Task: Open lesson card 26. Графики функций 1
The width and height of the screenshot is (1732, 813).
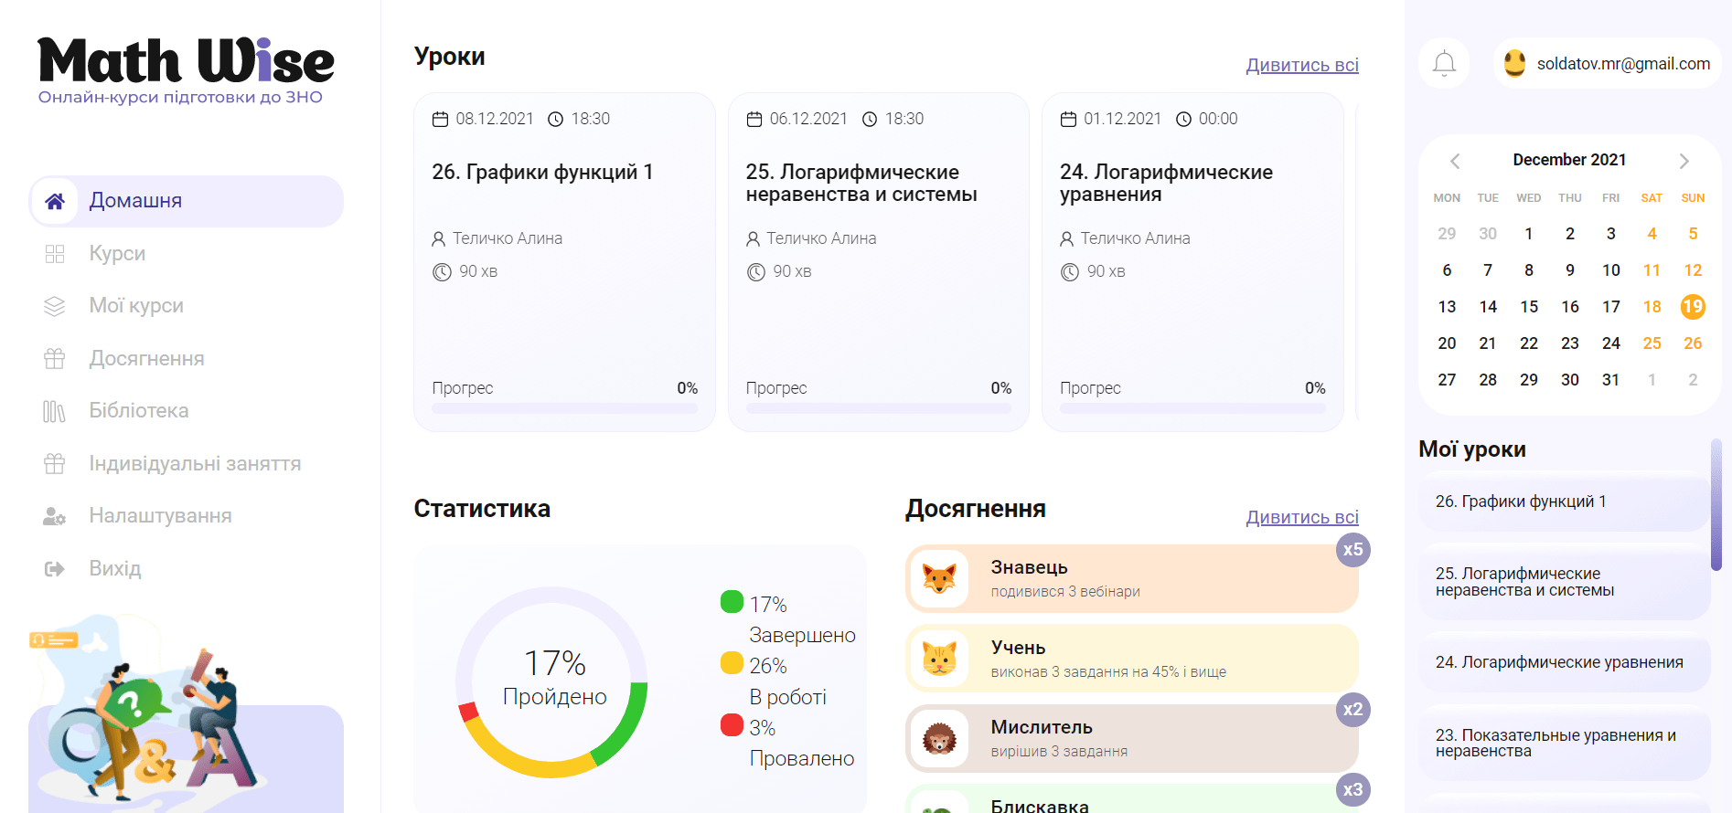Action: click(x=564, y=262)
